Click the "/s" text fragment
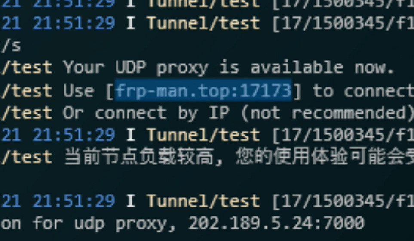Screen dimensions: 414x241 11,46
